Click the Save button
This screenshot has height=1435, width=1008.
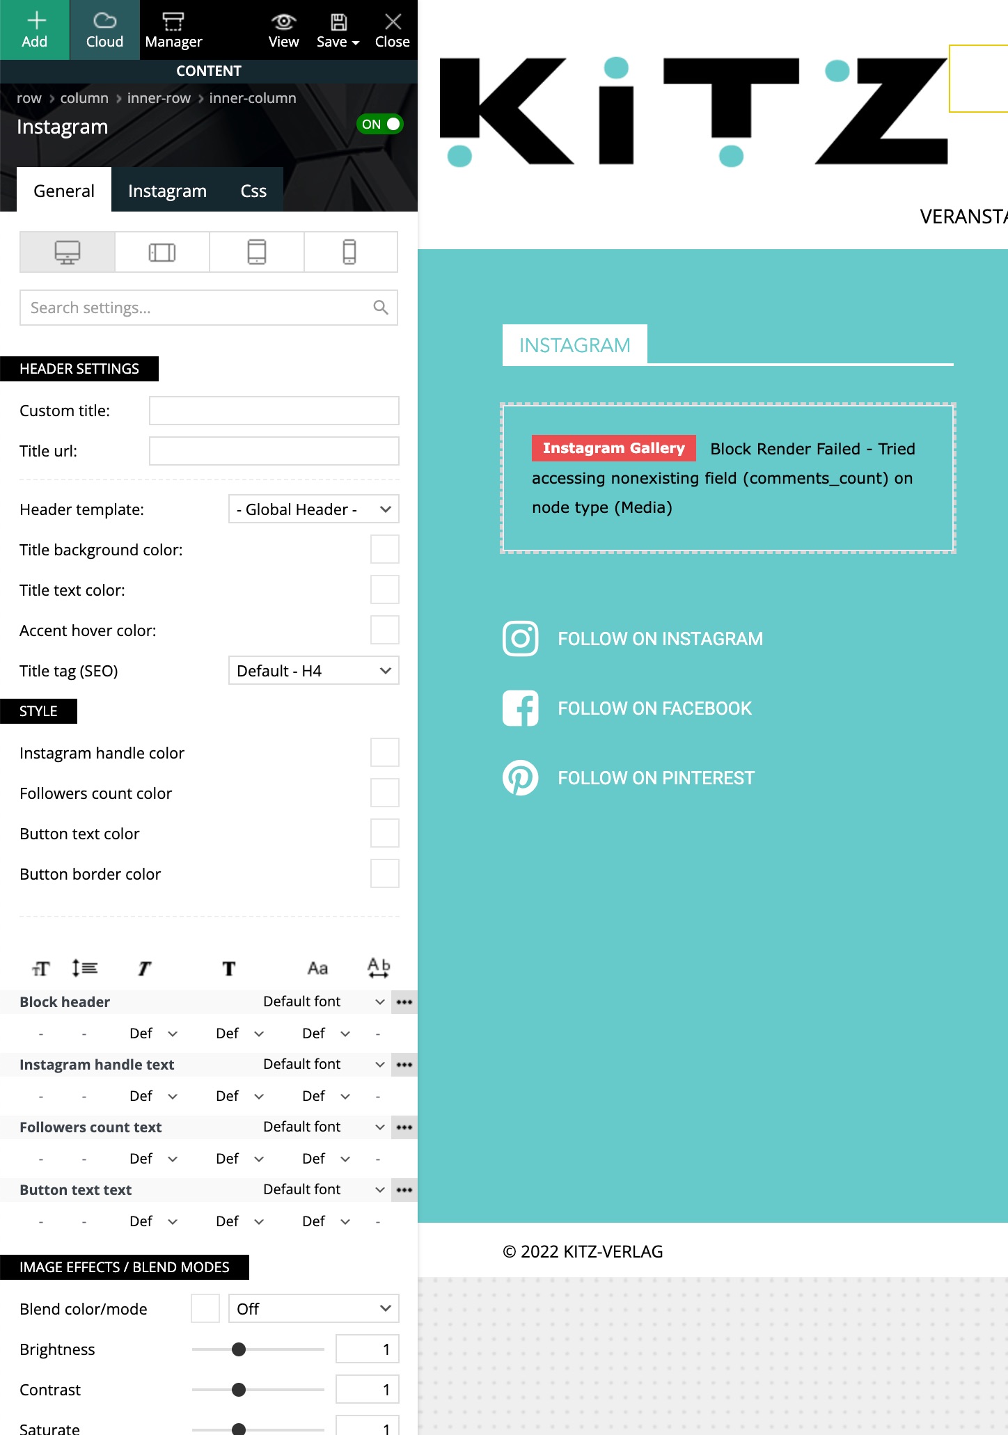338,30
